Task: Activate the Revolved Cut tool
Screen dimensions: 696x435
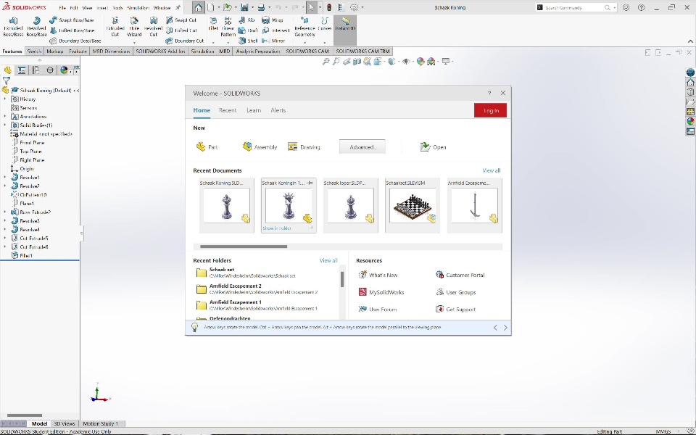Action: (153, 27)
